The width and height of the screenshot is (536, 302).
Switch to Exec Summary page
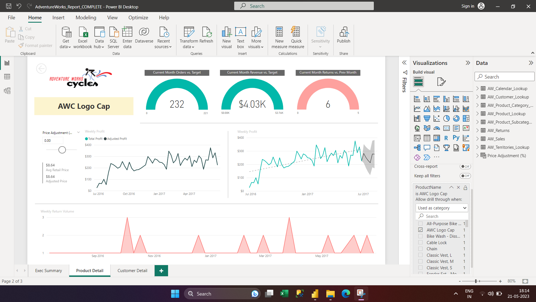coord(49,271)
